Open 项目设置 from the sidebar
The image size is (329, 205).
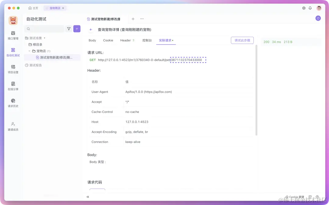tap(12, 69)
